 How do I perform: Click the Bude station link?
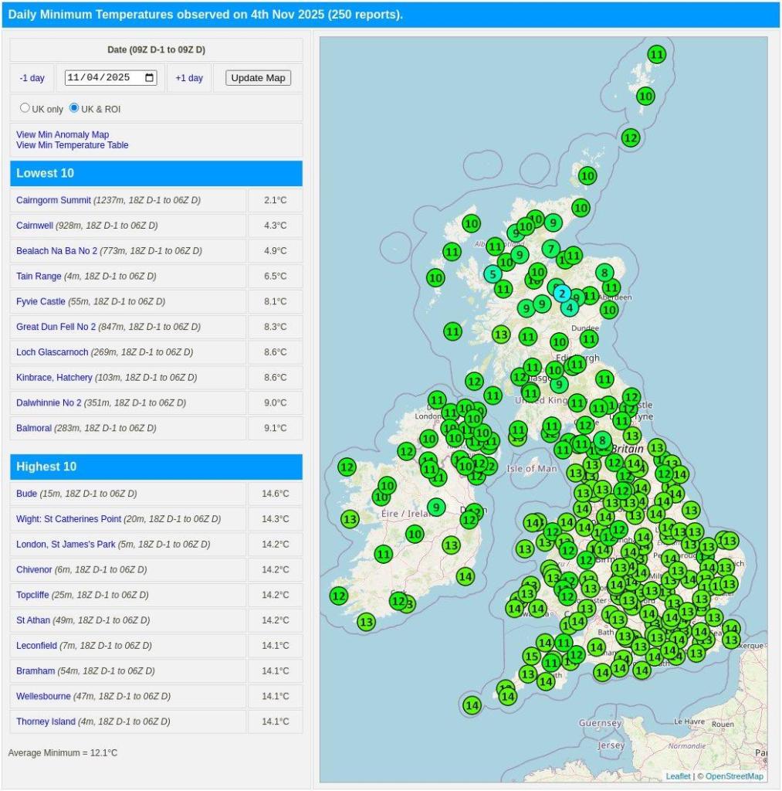coord(26,494)
